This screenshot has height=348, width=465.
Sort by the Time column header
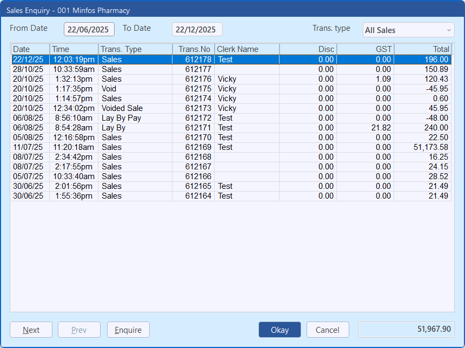pos(74,49)
